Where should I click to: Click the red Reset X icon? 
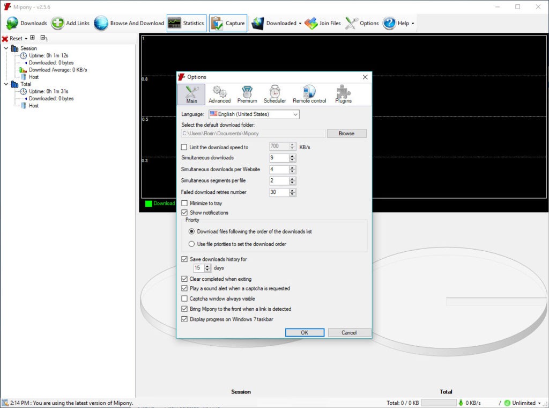(x=5, y=39)
